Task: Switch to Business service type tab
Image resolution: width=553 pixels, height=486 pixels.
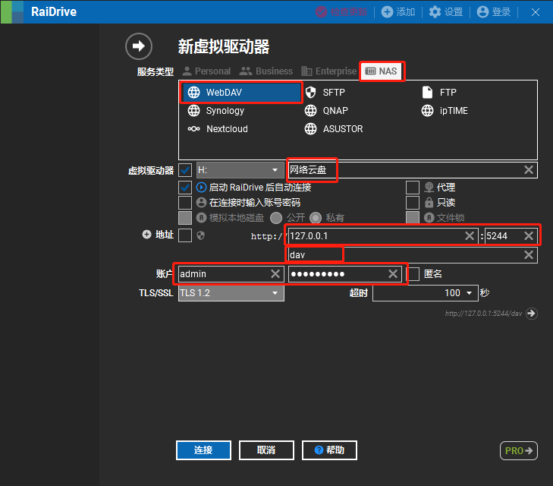Action: point(266,71)
